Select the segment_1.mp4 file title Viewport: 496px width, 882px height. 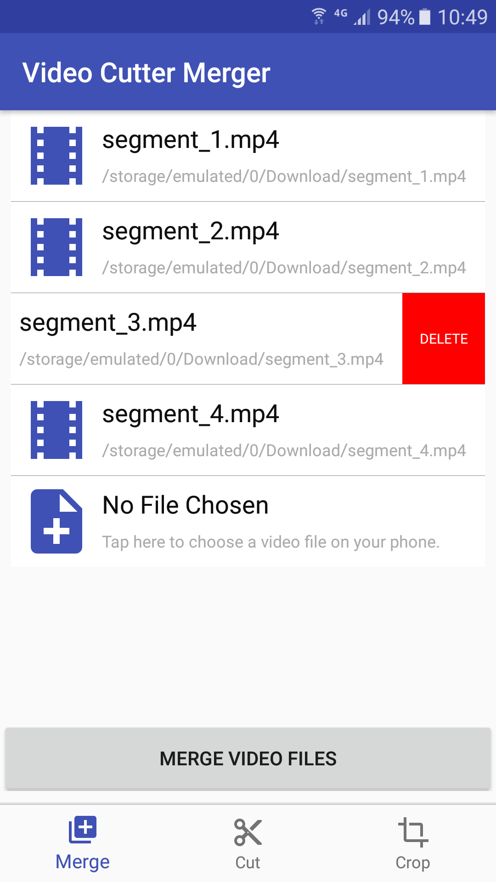191,140
